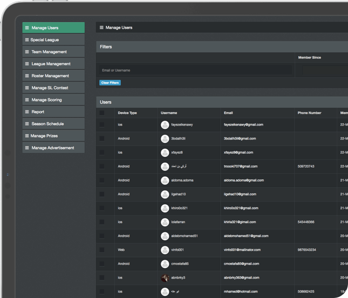This screenshot has width=348, height=298.
Task: Click the hamburger icon beside Team Management
Action: (x=27, y=52)
